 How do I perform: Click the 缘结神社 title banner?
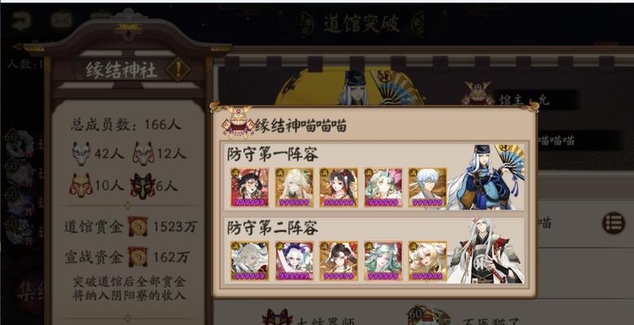tap(121, 70)
